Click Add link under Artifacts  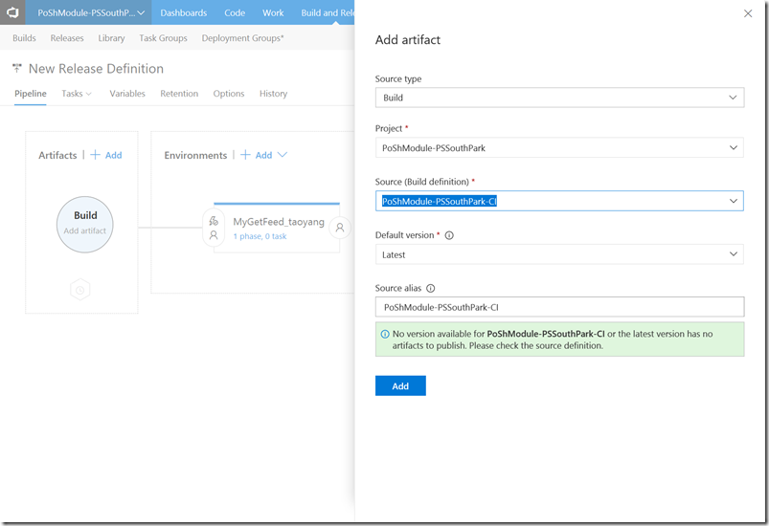click(113, 155)
